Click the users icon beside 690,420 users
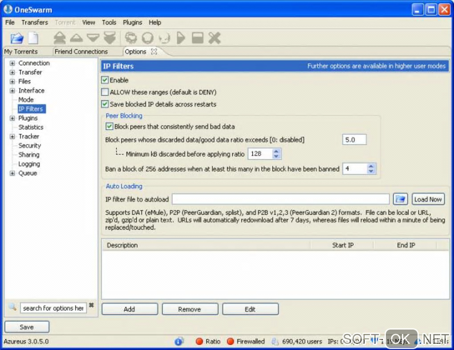 pyautogui.click(x=275, y=341)
